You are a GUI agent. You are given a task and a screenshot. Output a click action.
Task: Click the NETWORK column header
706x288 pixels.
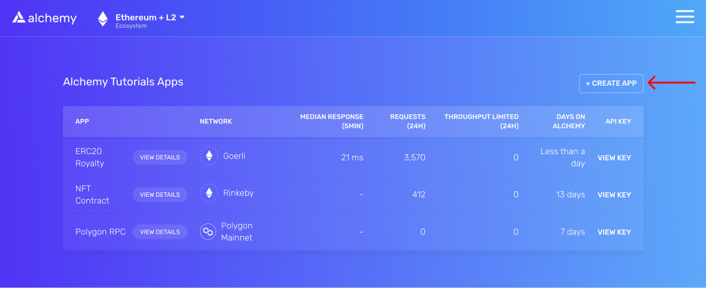[x=216, y=121]
